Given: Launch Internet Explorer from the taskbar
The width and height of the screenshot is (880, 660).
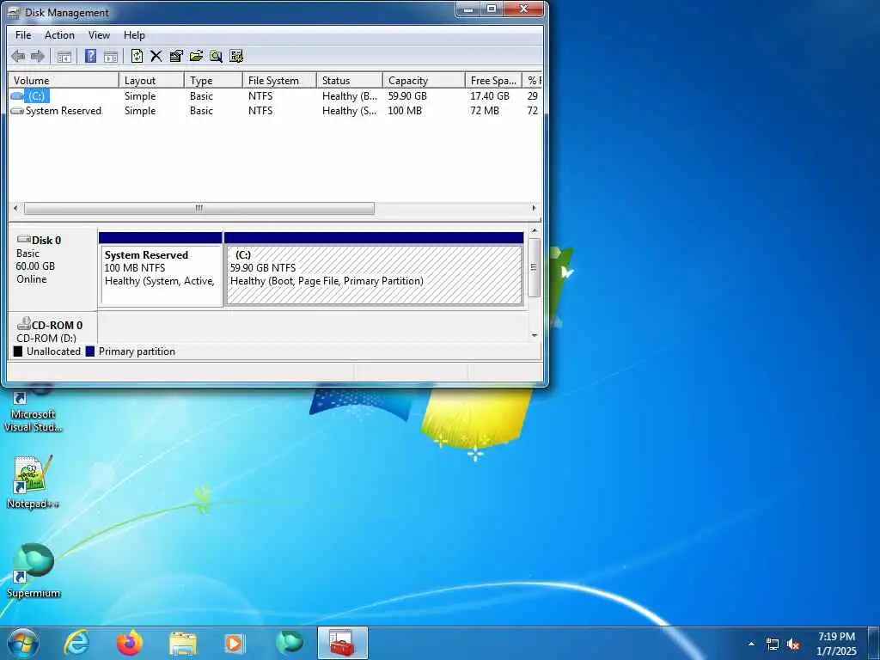Looking at the screenshot, I should tap(76, 643).
